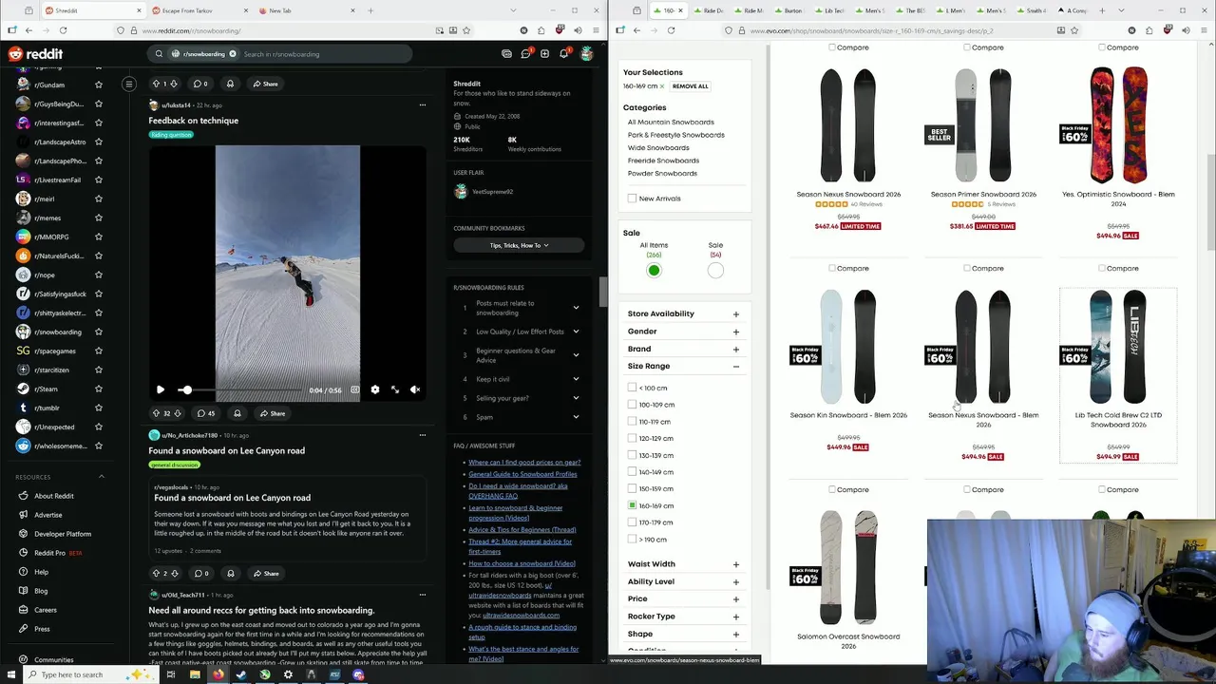Open the evo browser hamburger menu
Screen dimensions: 1216x684
[x=1205, y=30]
